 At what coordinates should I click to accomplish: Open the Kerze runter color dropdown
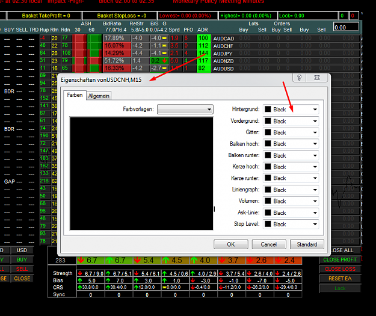291,178
